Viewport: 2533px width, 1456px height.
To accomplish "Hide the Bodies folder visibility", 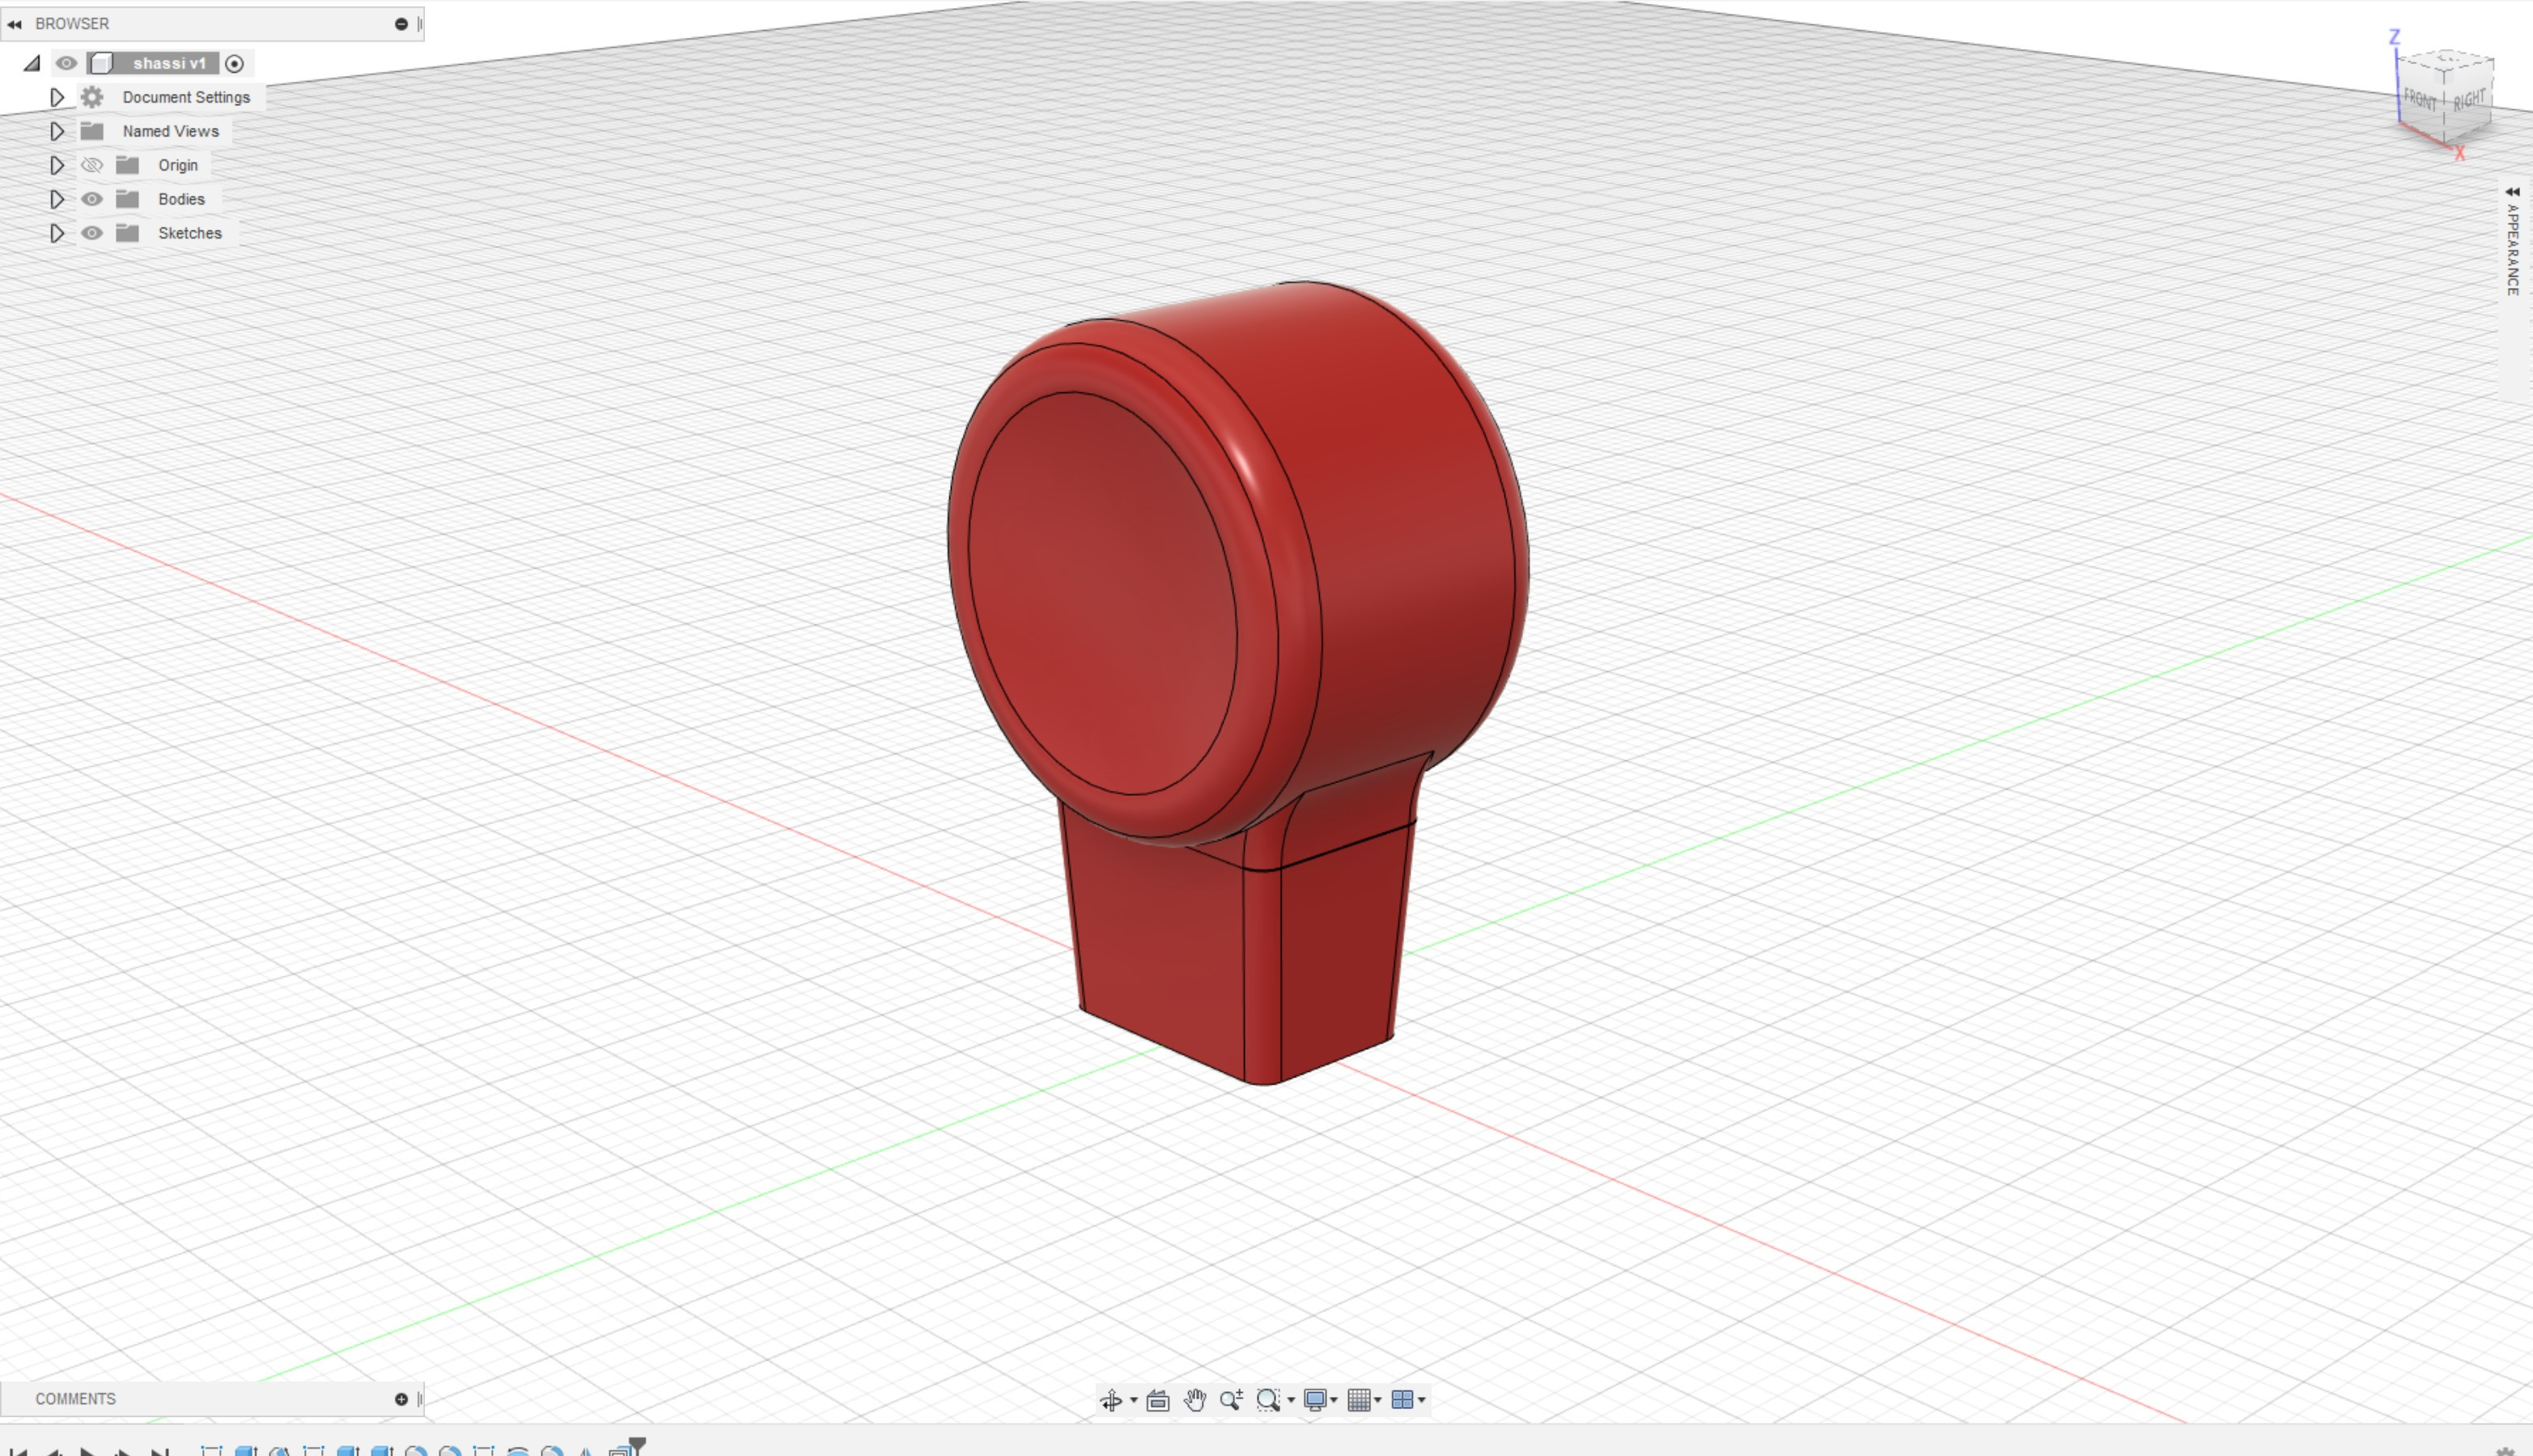I will pyautogui.click(x=92, y=199).
